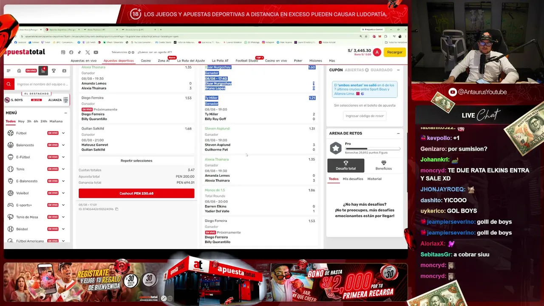Screen dimensions: 544x306
Task: Click the team name search field
Action: pos(42,84)
